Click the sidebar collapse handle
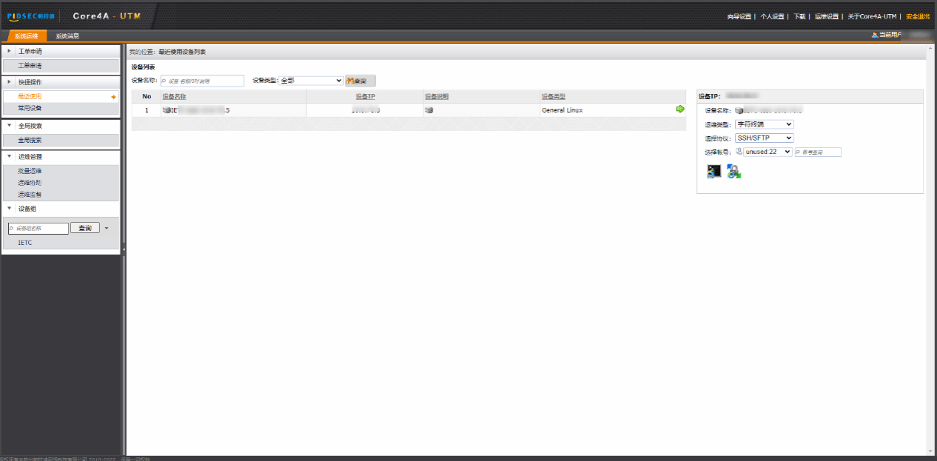Image resolution: width=937 pixels, height=461 pixels. point(124,249)
